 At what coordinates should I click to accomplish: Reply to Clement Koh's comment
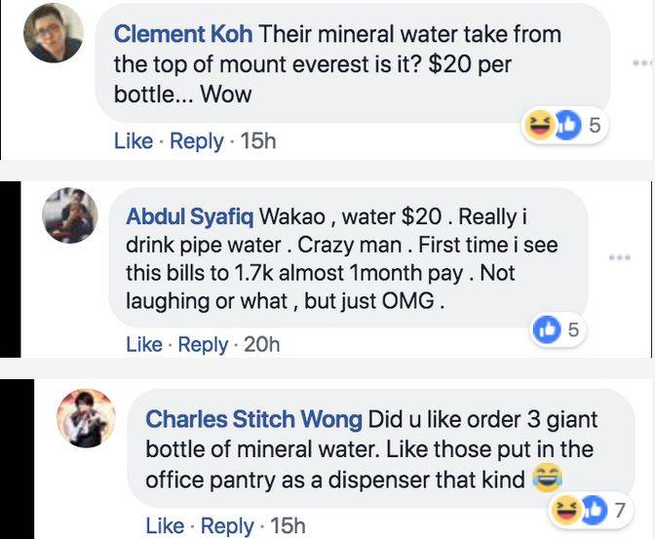196,141
